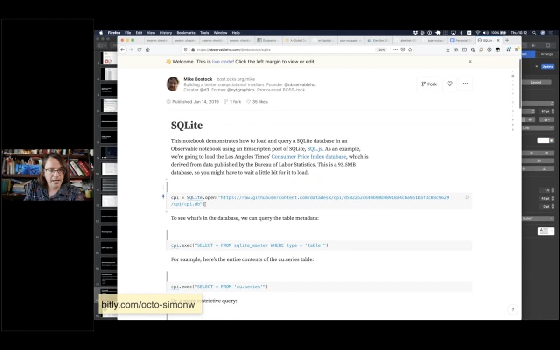Open the Firefox library icon

point(456,49)
